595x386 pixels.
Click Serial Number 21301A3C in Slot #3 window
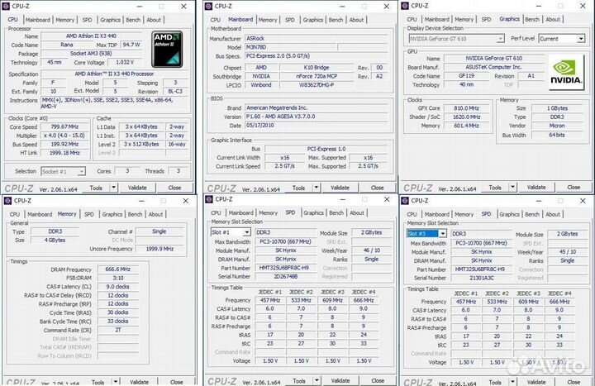[482, 279]
